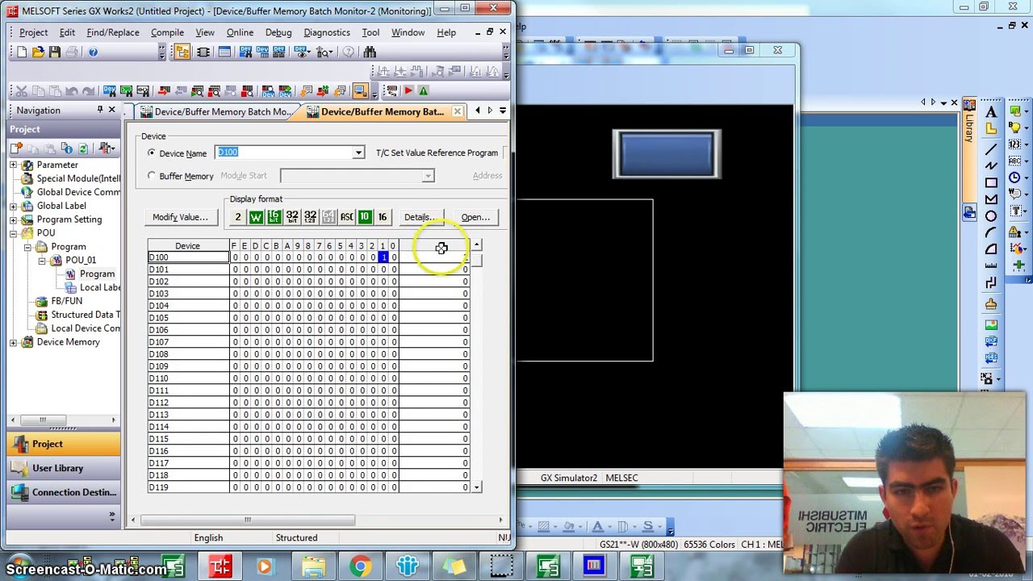Viewport: 1033px width, 581px height.
Task: Select the Circle drawing tool
Action: (x=991, y=216)
